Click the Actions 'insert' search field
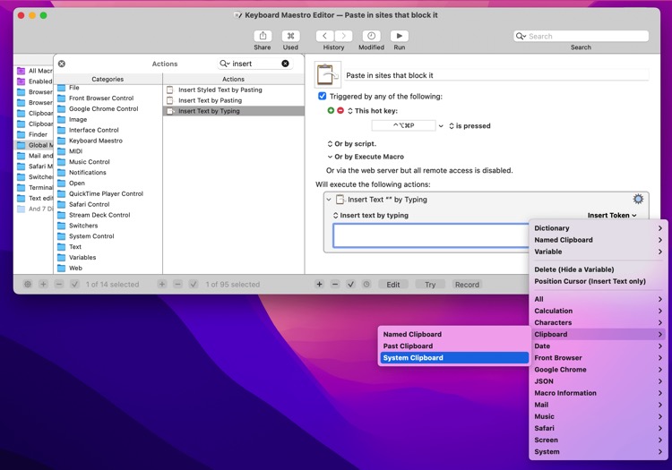672x470 pixels. click(x=255, y=64)
